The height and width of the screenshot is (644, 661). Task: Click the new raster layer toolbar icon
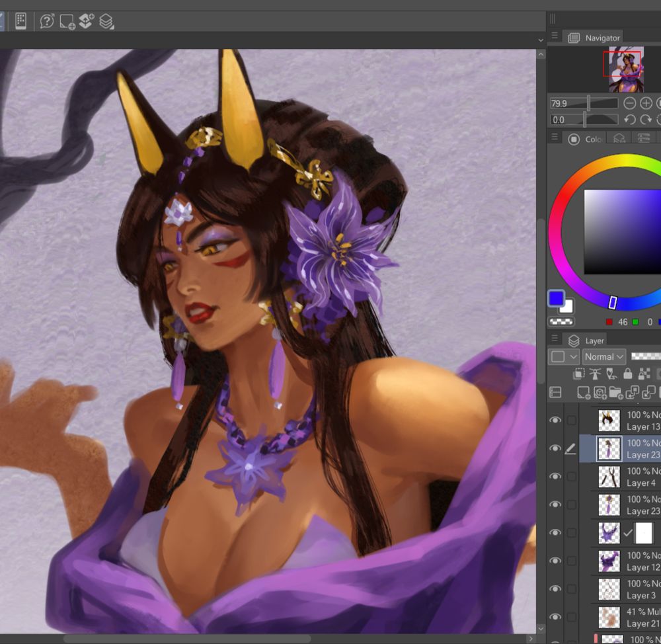(x=67, y=22)
